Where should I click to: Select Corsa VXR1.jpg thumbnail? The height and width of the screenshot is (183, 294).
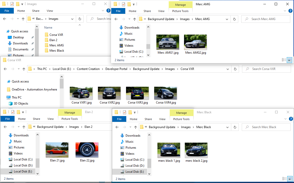tap(81, 93)
